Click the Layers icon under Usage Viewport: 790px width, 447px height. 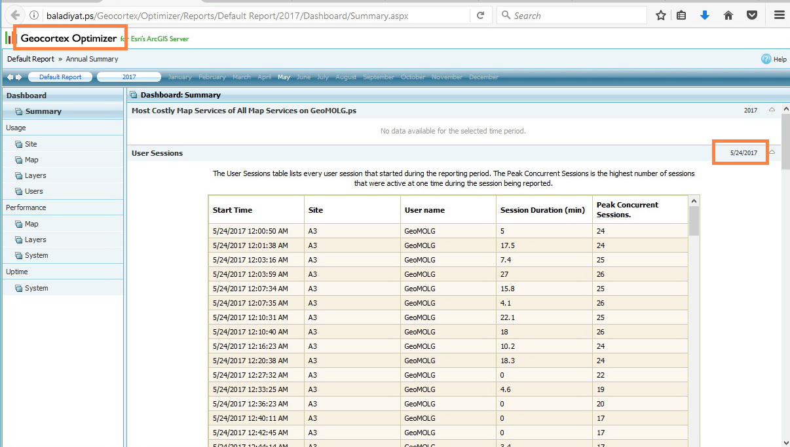pos(19,175)
